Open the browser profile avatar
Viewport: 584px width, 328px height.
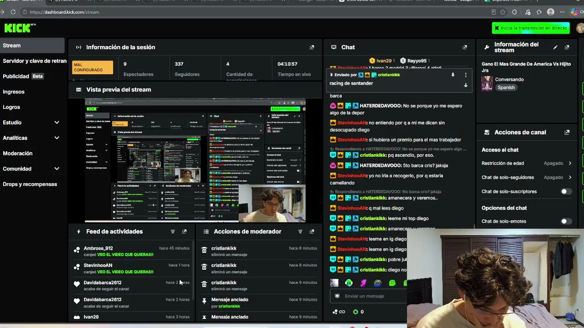pos(551,12)
